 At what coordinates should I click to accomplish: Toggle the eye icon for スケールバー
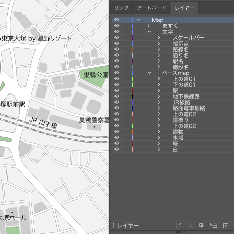(117, 37)
